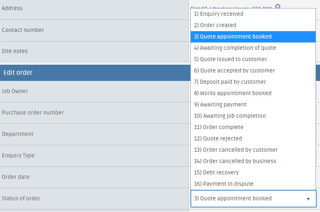Select '13) Order cancelled by customer'
Viewport: 320px width, 212px height.
pos(253,150)
